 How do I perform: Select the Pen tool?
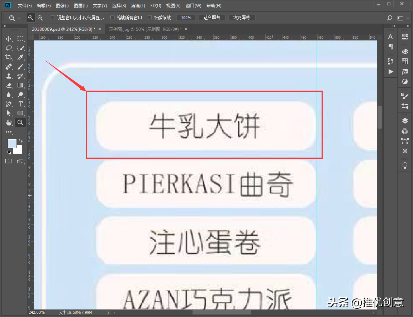9,104
